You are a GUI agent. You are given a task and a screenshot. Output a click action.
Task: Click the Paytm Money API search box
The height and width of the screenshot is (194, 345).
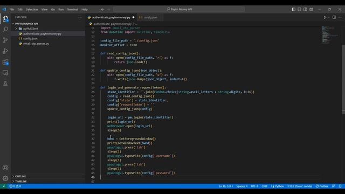(x=179, y=10)
